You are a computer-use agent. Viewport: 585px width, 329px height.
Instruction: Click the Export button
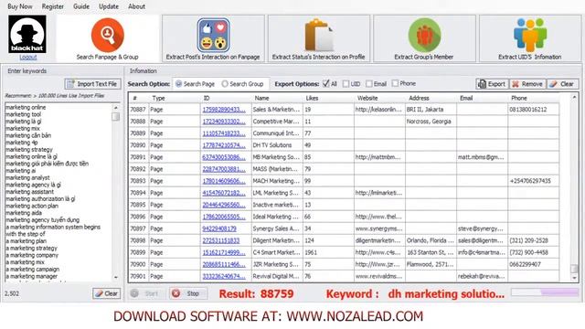click(492, 84)
